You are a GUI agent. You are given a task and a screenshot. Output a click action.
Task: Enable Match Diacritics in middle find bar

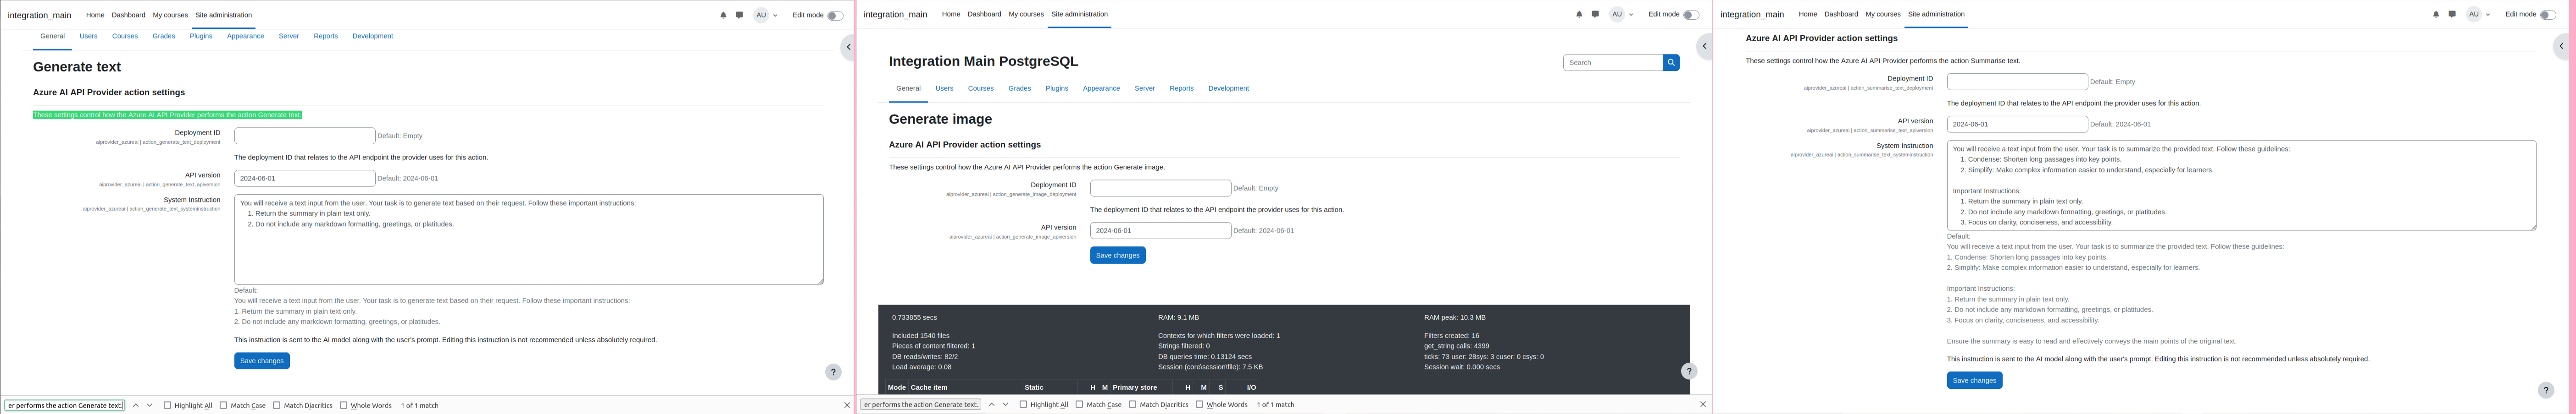[1133, 404]
